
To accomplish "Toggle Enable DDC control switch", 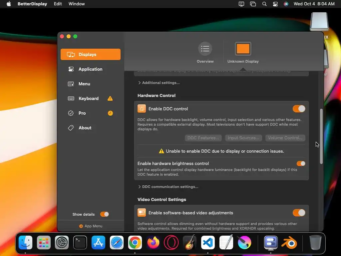I will pos(299,109).
